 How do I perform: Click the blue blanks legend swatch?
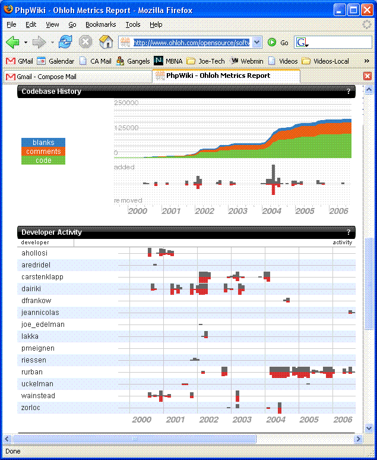point(43,143)
